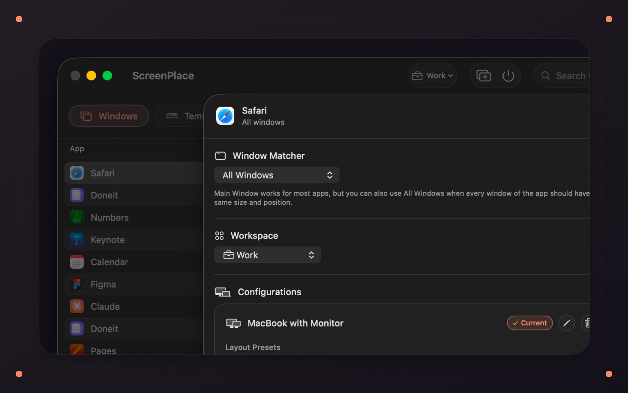Click the add window icon in the toolbar

[x=484, y=75]
